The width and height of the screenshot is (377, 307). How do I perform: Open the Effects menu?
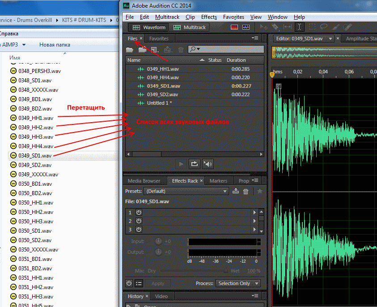(209, 17)
